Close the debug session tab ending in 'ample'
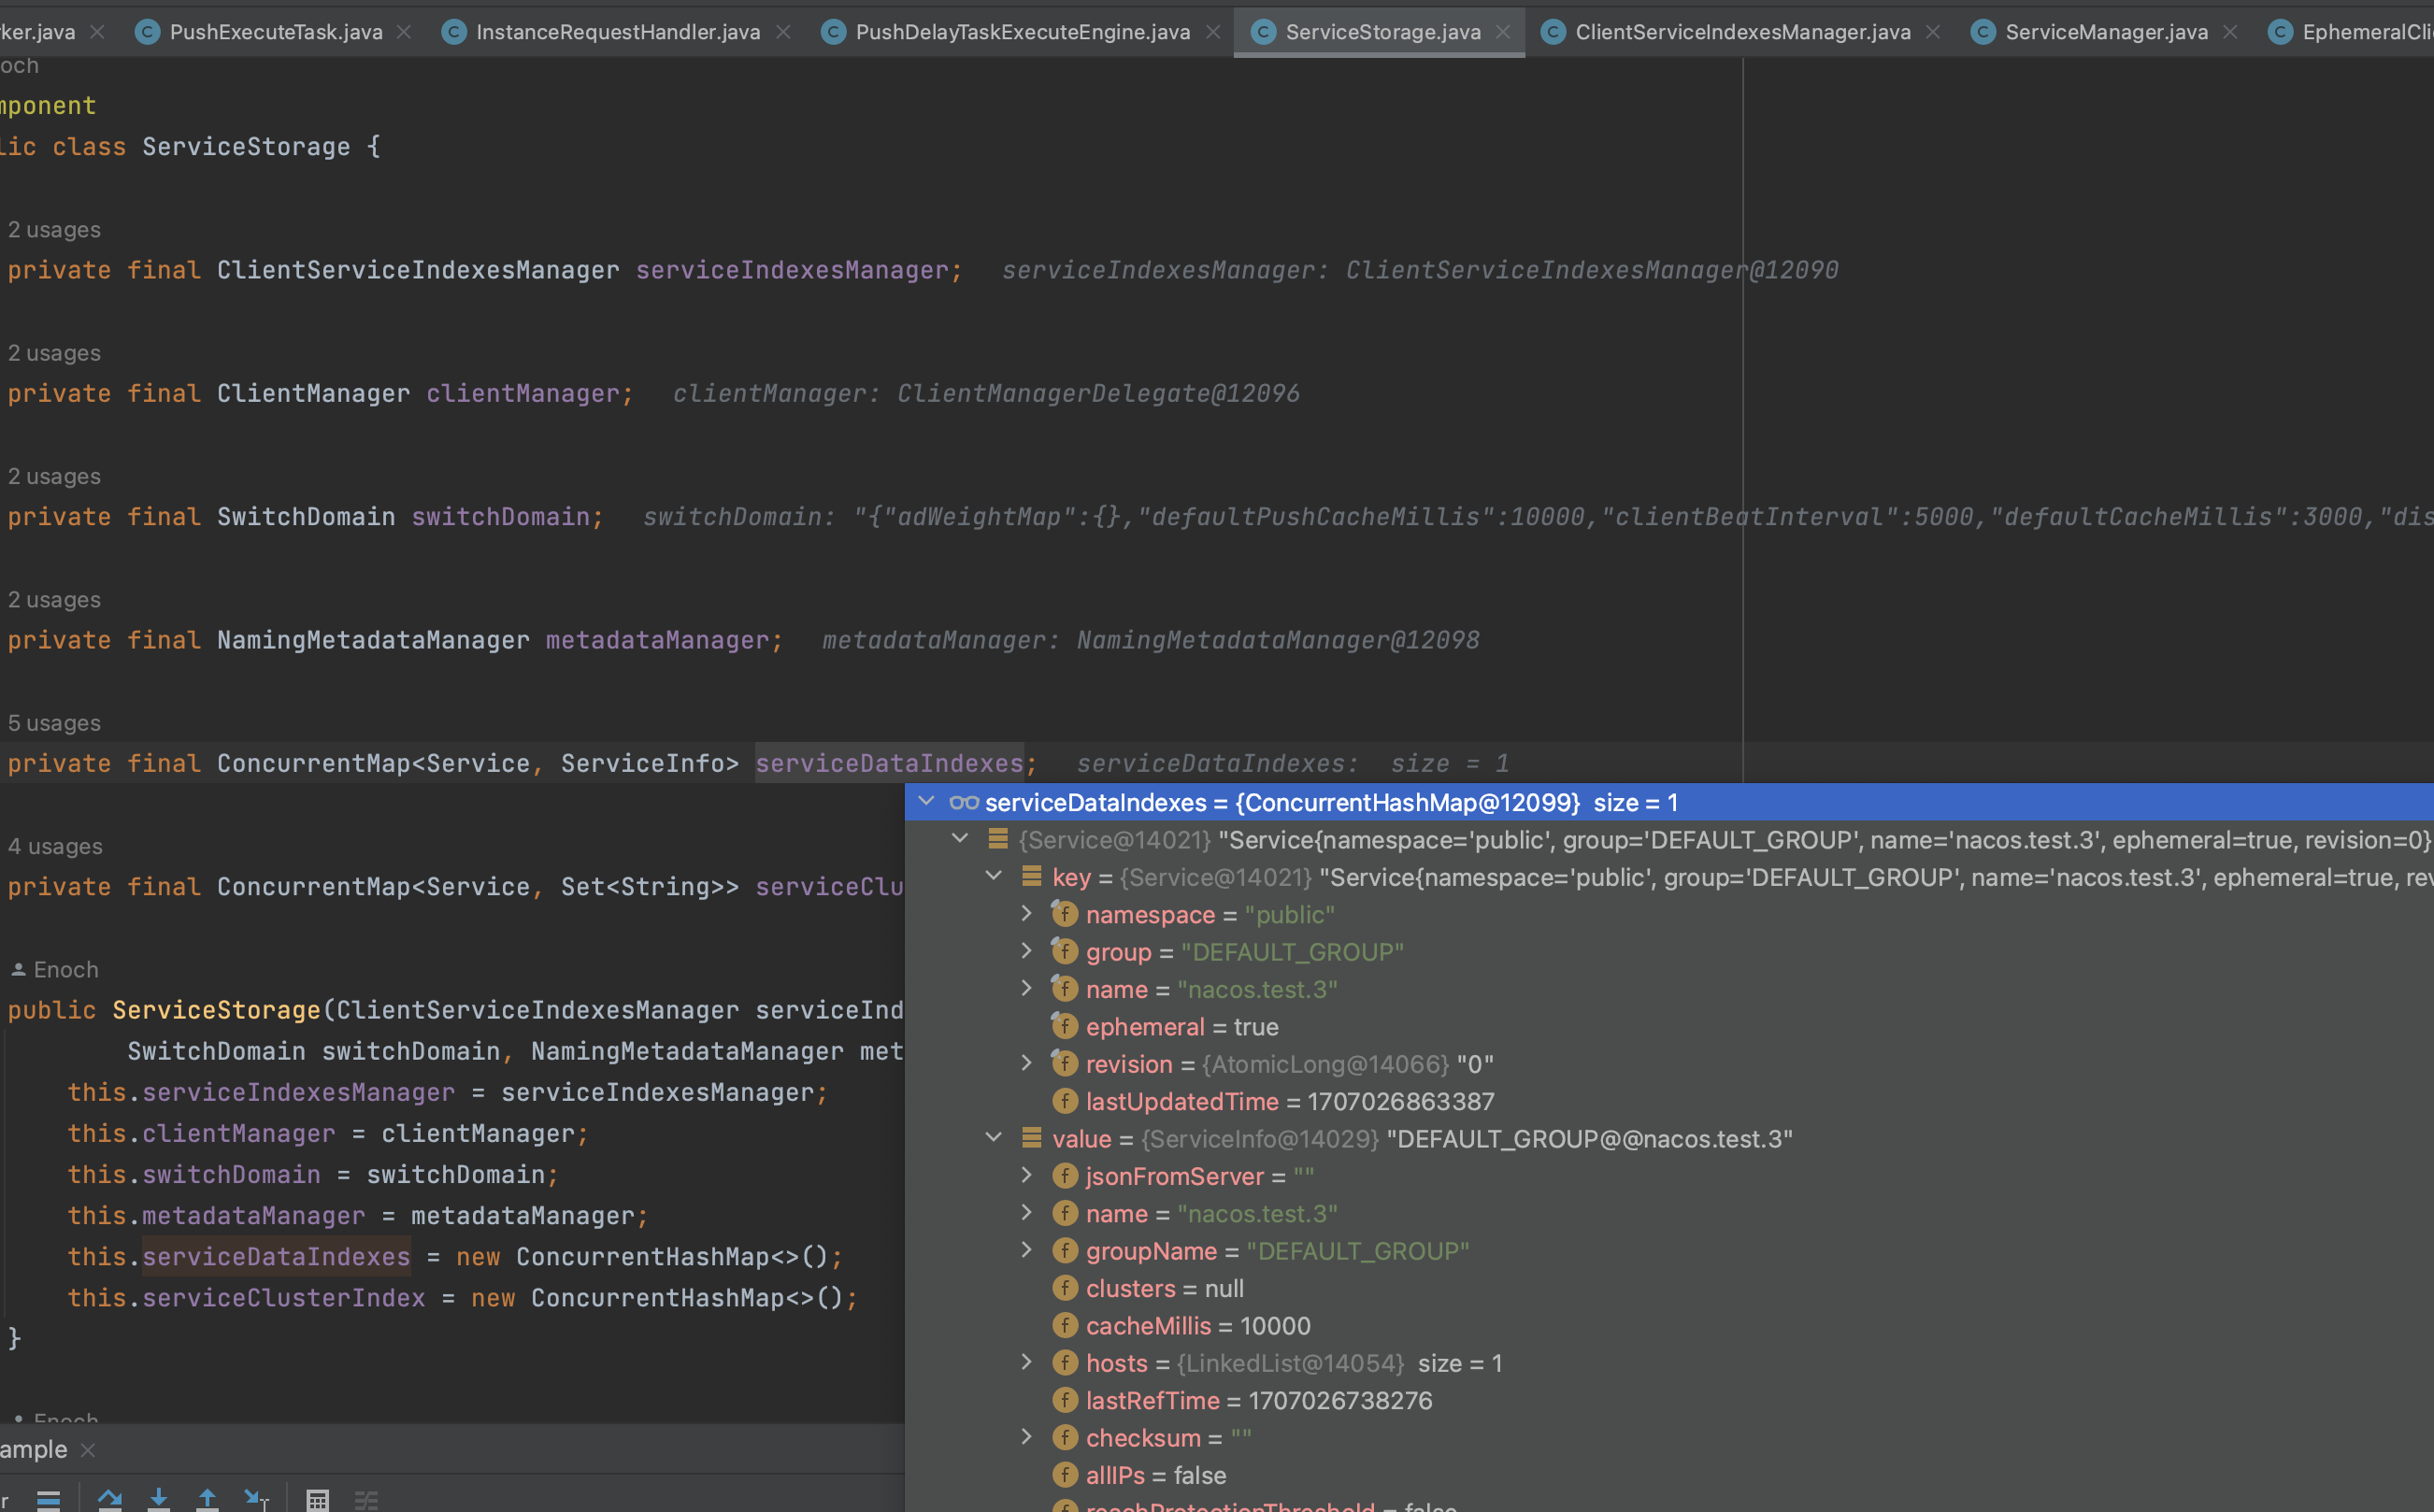 coord(88,1449)
